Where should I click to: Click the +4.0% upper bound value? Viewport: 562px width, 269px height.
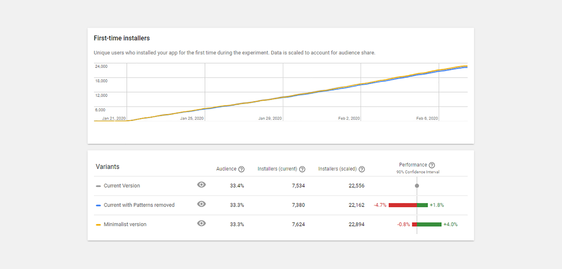450,224
